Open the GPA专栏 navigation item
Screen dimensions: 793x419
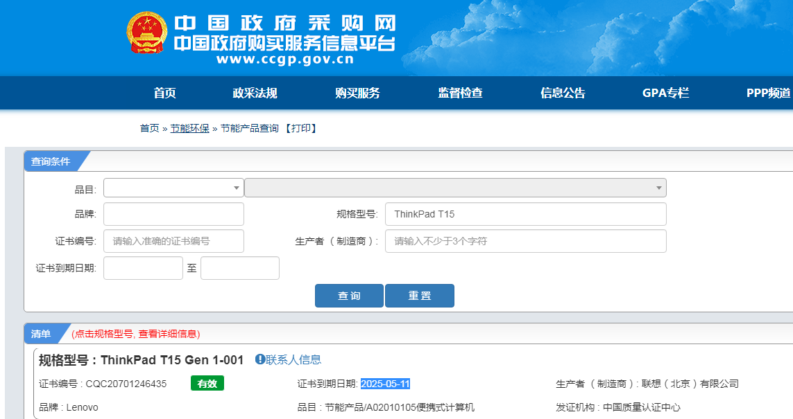click(665, 93)
